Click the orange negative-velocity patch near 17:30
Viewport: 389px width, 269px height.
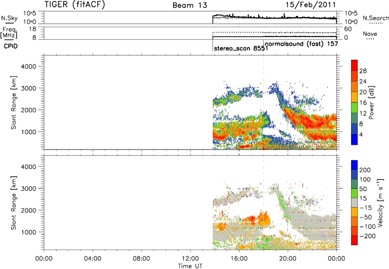coord(264,219)
